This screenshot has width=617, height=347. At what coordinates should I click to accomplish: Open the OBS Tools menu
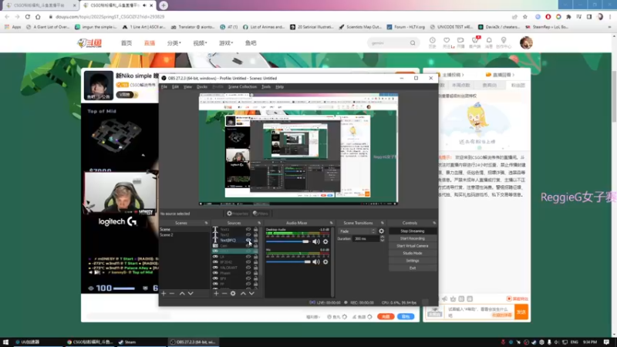coord(266,86)
